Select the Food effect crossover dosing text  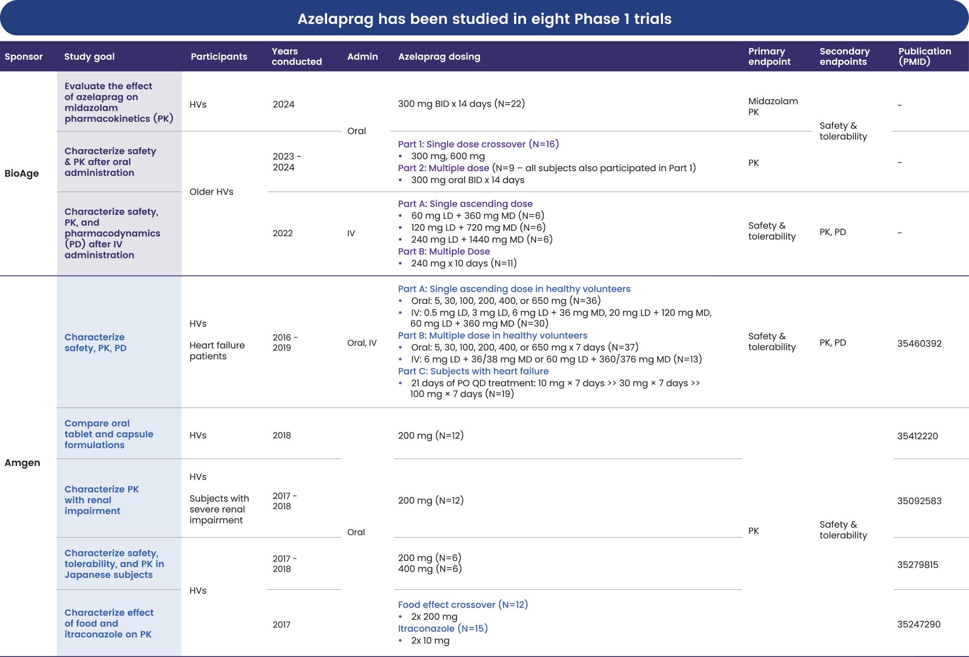click(x=464, y=604)
